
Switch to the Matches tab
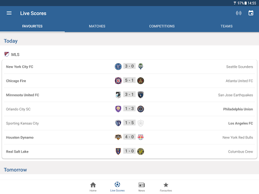(x=97, y=26)
